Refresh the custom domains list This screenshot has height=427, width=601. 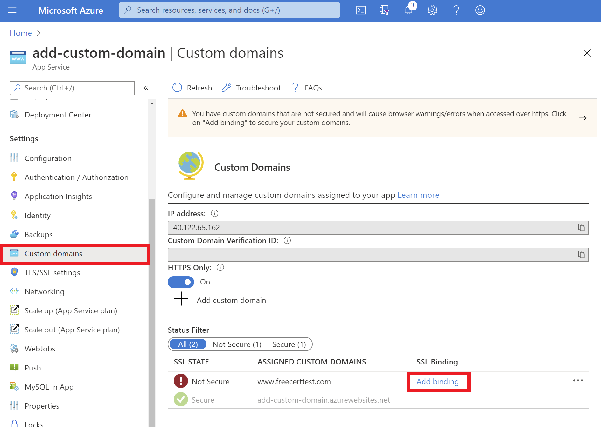coord(192,88)
